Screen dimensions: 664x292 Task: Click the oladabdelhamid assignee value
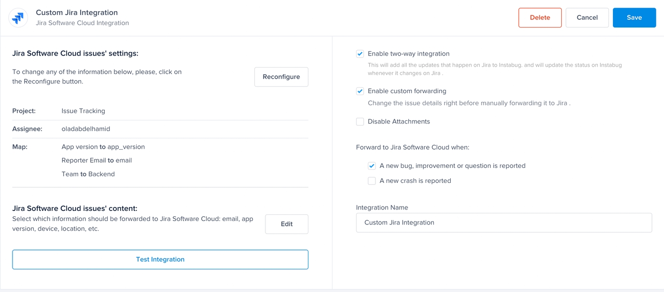[86, 129]
